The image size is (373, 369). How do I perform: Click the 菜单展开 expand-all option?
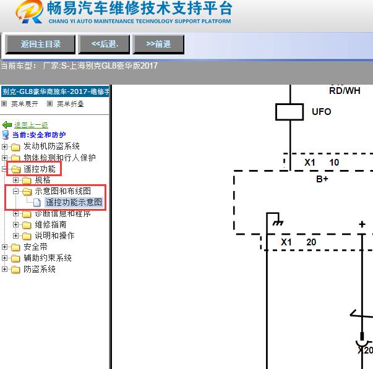[25, 104]
